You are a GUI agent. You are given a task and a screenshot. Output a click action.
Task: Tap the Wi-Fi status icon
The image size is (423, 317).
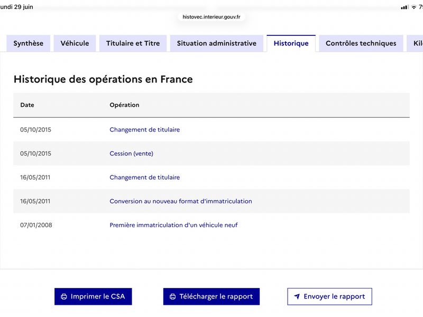coord(414,7)
